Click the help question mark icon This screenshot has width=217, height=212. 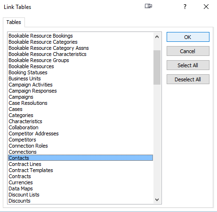point(185,7)
